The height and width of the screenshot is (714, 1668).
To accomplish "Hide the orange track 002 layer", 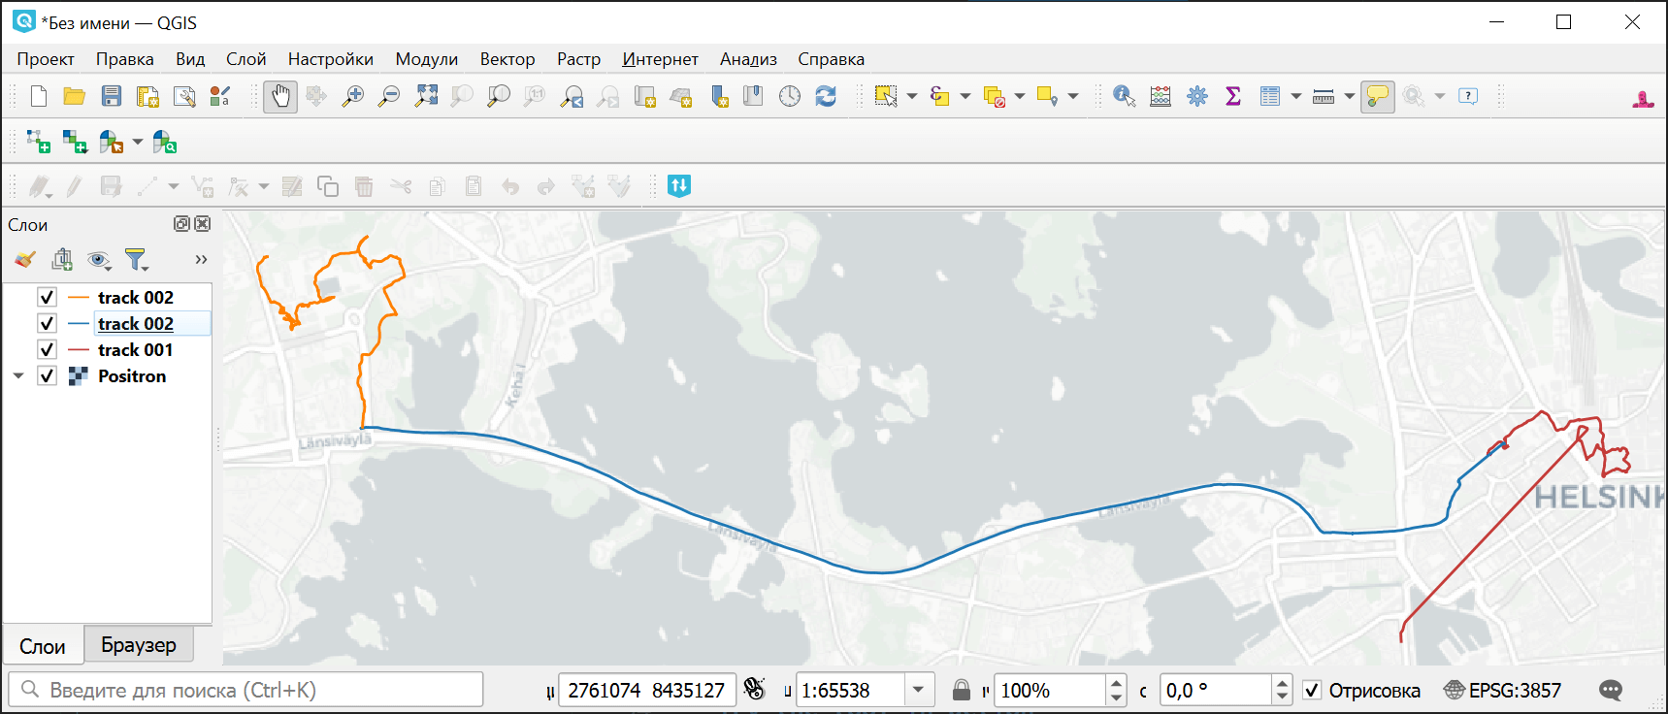I will click(47, 297).
